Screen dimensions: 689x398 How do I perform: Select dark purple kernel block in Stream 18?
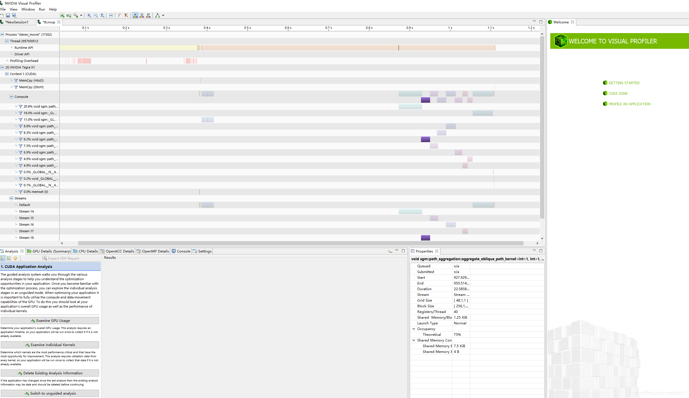(425, 238)
